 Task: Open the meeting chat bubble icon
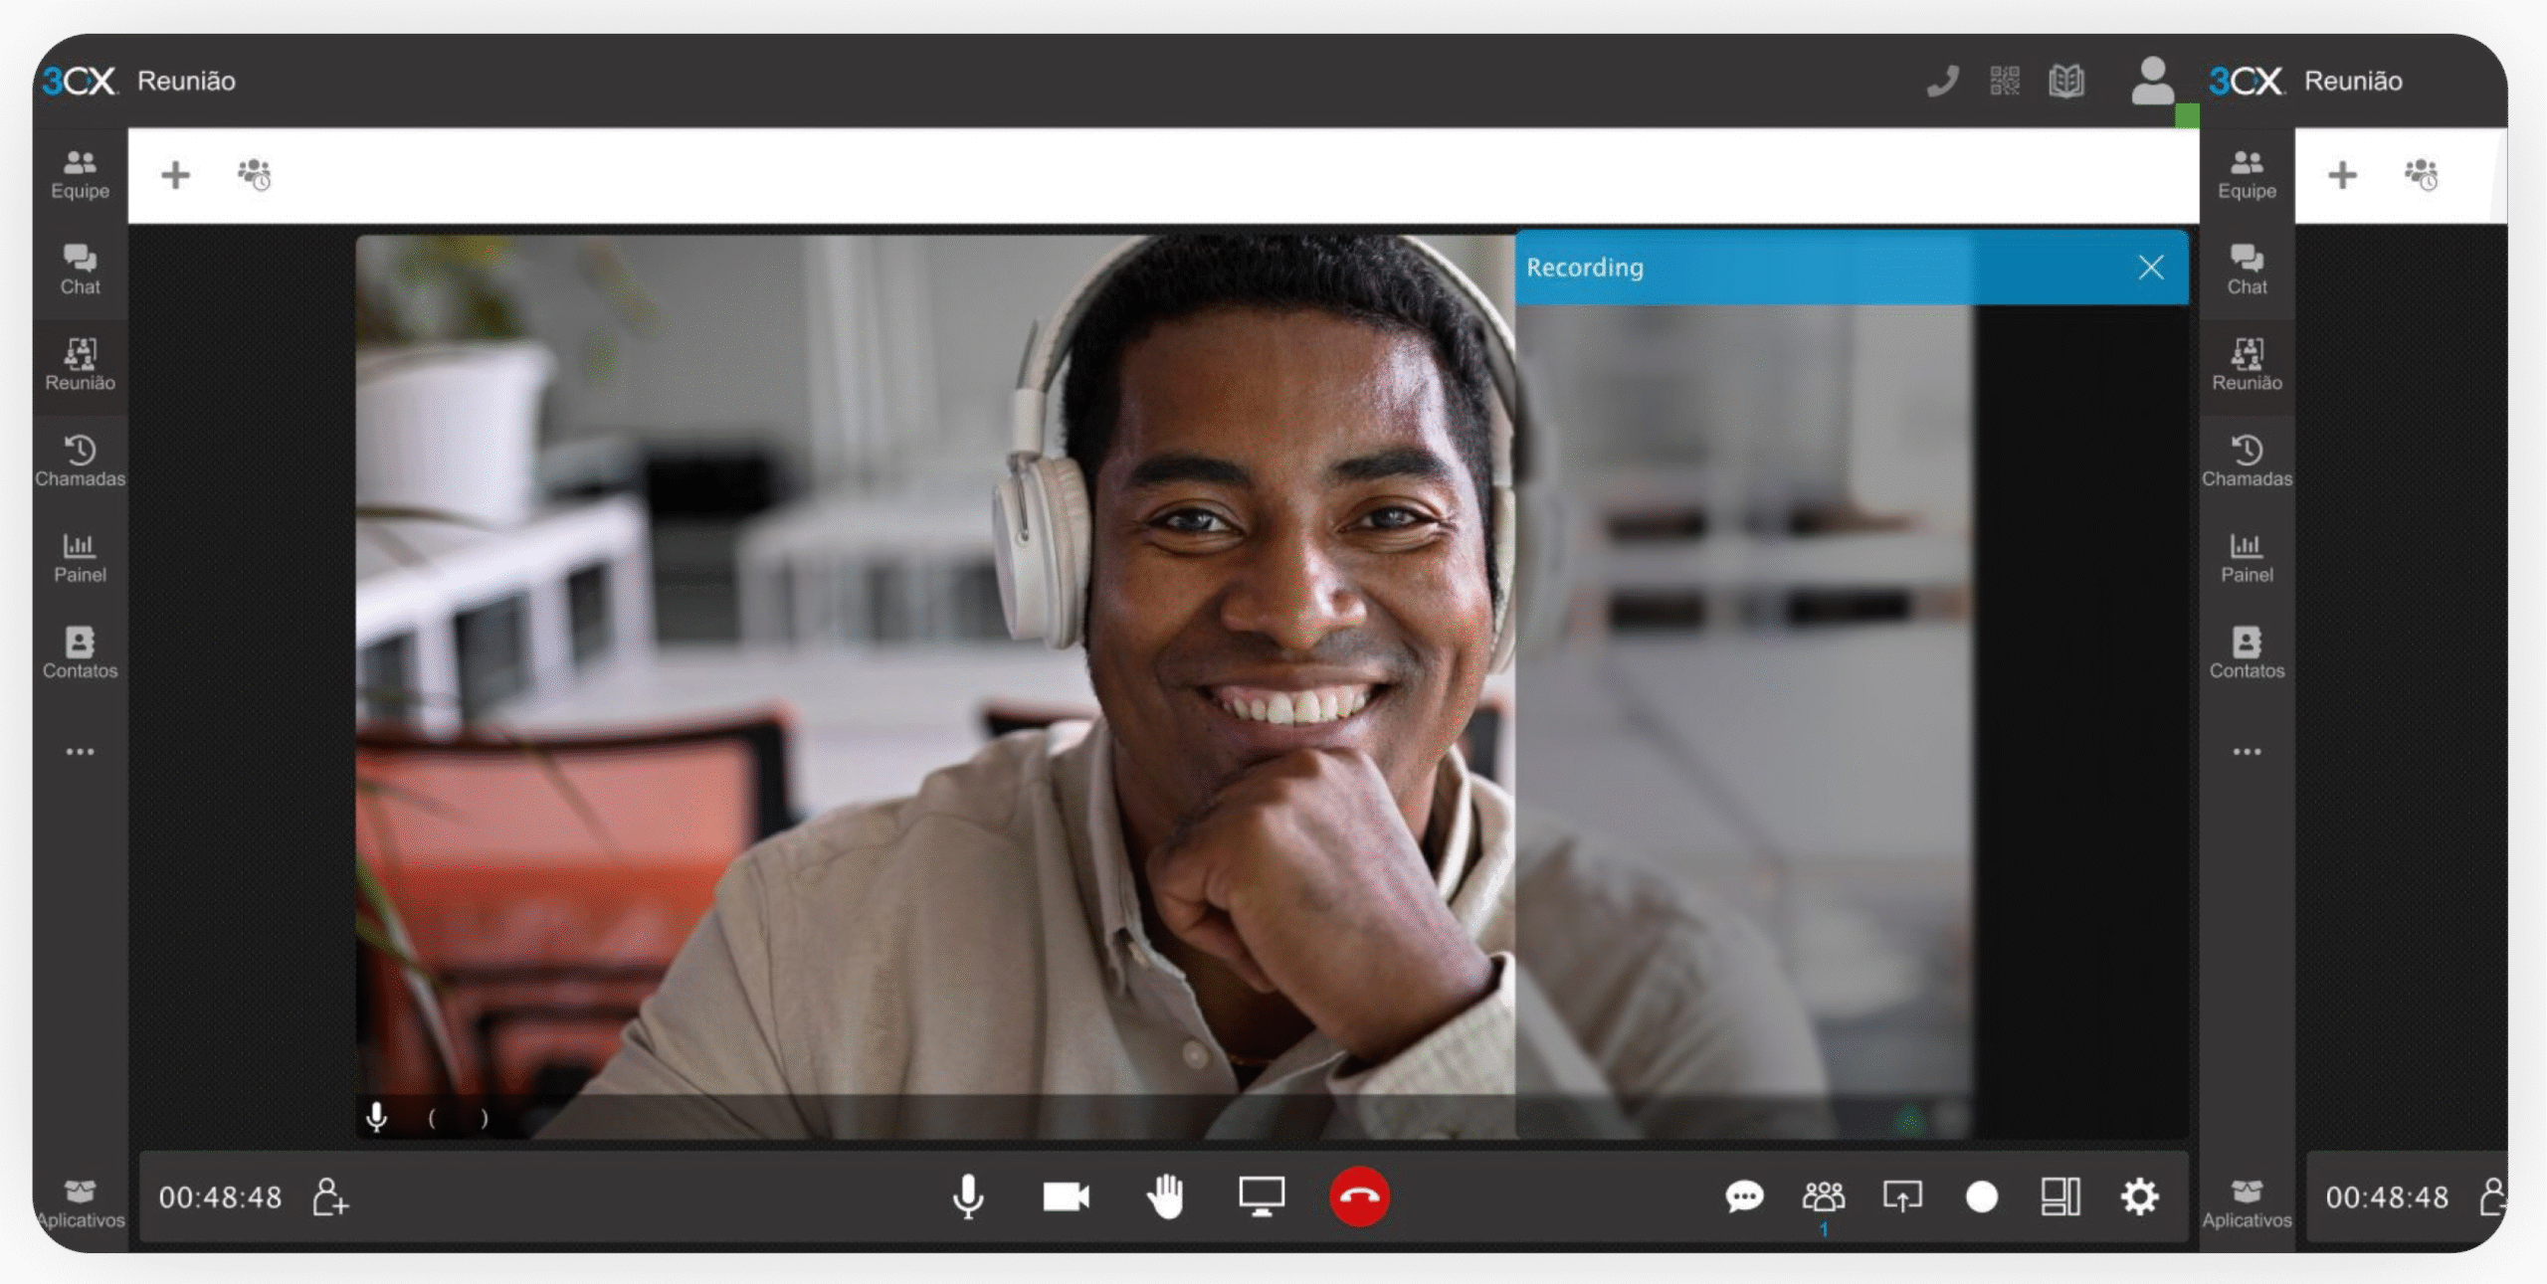point(1744,1196)
